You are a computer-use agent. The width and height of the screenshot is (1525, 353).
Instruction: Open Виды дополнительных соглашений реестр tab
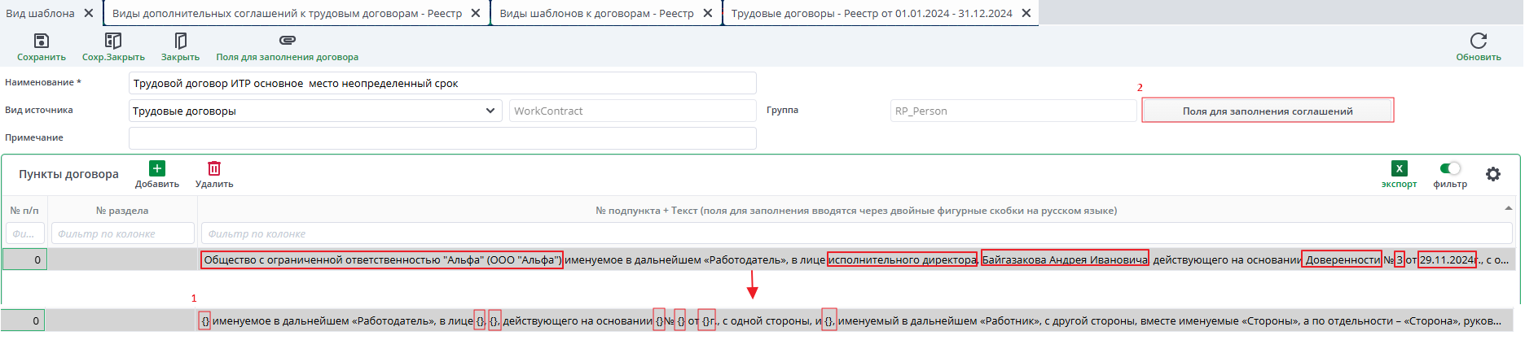pyautogui.click(x=287, y=13)
